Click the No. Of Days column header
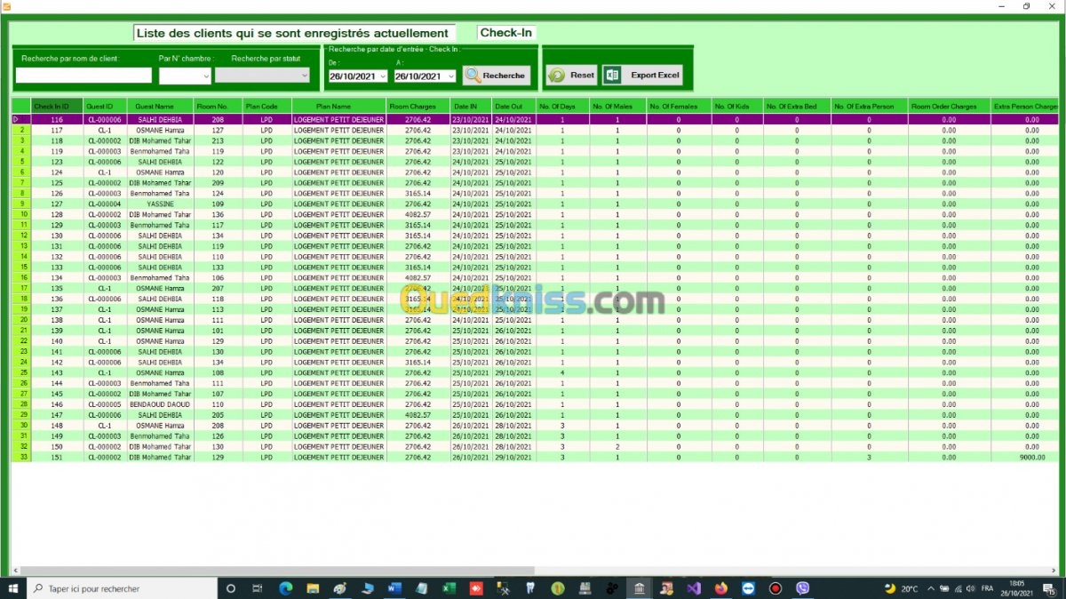 coord(561,107)
